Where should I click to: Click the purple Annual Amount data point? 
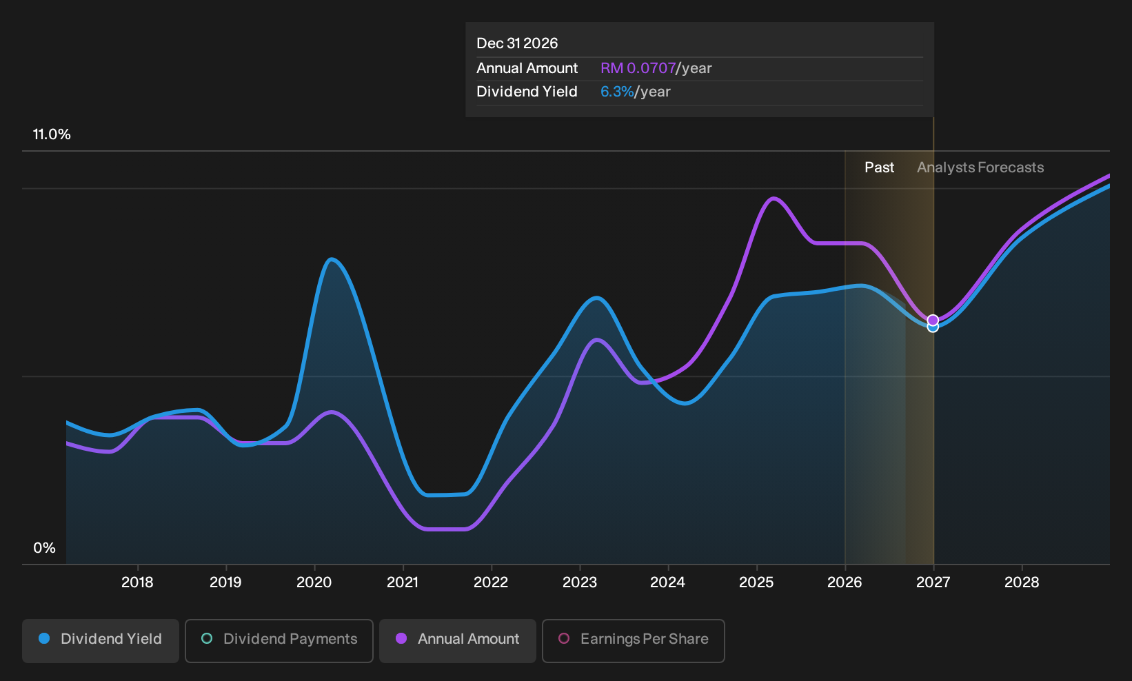(933, 320)
